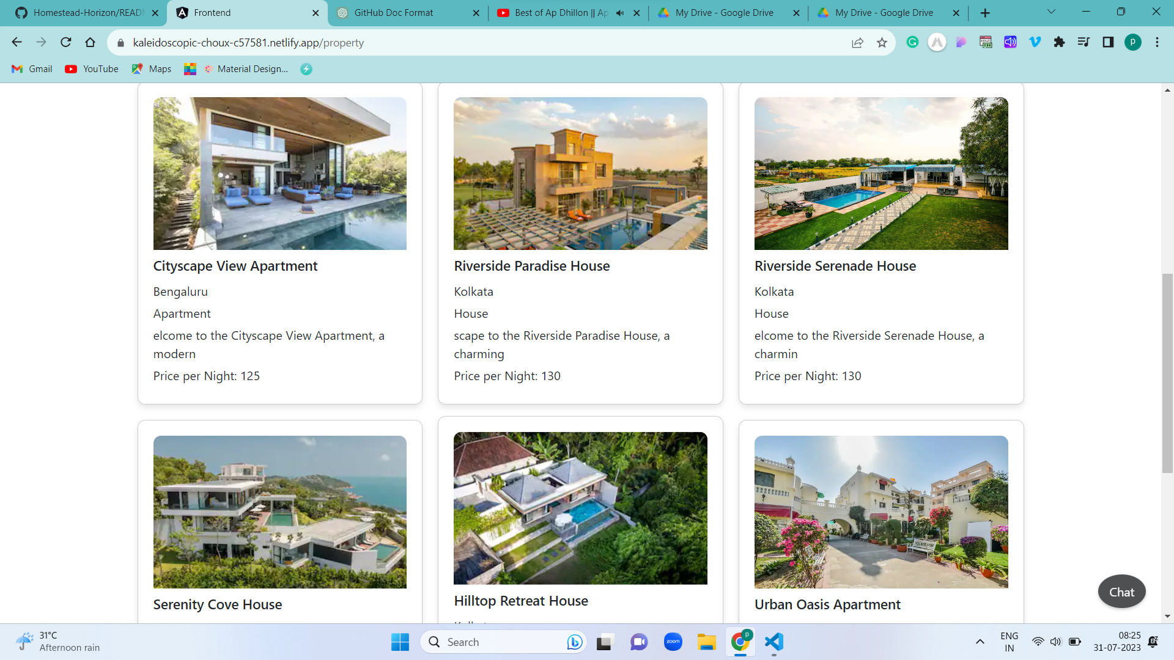Expand the hidden icons tray chevron

coord(980,642)
